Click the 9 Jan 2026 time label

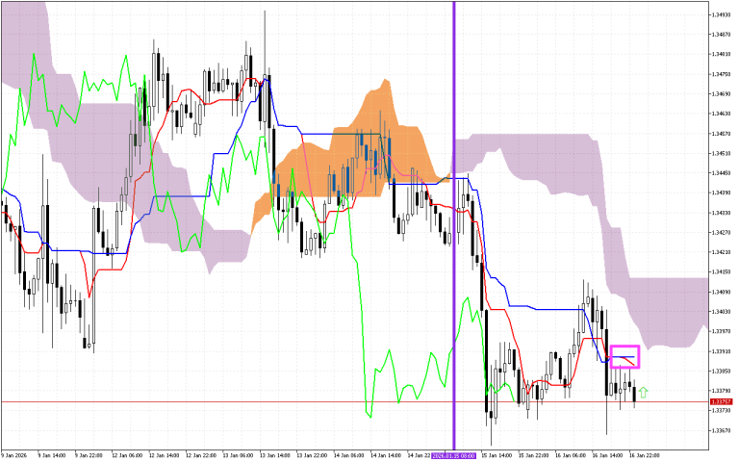click(13, 456)
